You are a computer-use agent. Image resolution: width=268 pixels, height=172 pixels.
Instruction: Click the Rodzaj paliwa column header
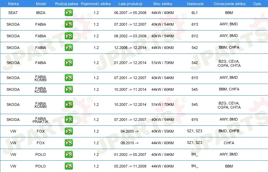66,4
